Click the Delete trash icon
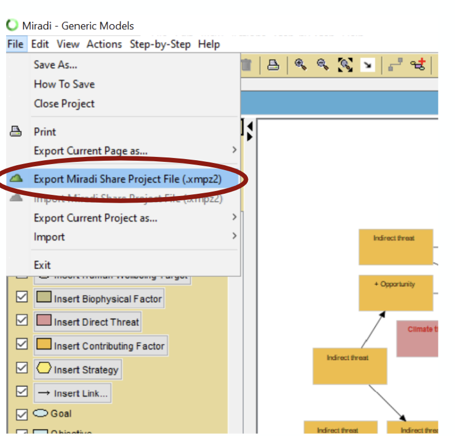Image resolution: width=455 pixels, height=436 pixels. (246, 64)
